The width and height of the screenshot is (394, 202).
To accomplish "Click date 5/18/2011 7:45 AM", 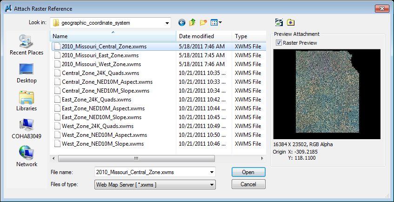I will point(202,55).
